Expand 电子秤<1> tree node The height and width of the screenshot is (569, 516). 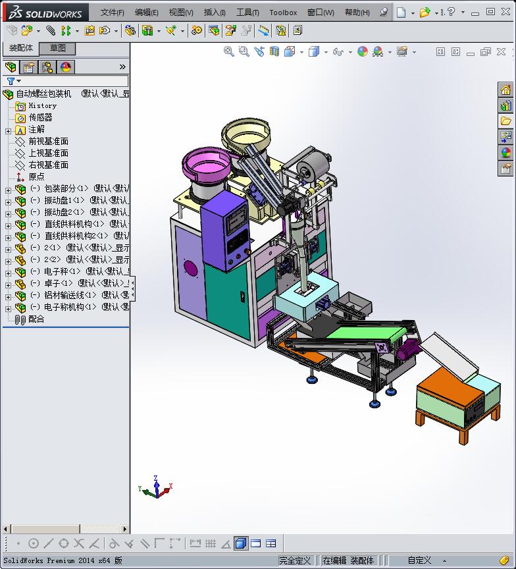tap(8, 273)
